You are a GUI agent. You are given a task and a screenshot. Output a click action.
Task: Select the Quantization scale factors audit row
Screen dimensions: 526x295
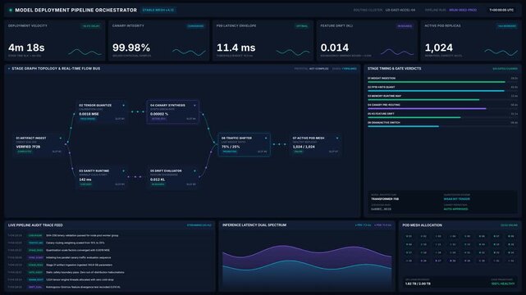(109, 250)
